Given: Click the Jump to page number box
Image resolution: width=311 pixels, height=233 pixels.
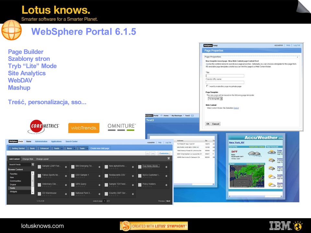Looking at the screenshot, I should click(x=105, y=201).
